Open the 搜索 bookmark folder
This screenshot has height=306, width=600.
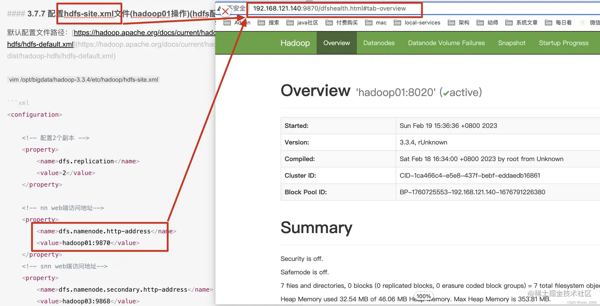click(269, 23)
